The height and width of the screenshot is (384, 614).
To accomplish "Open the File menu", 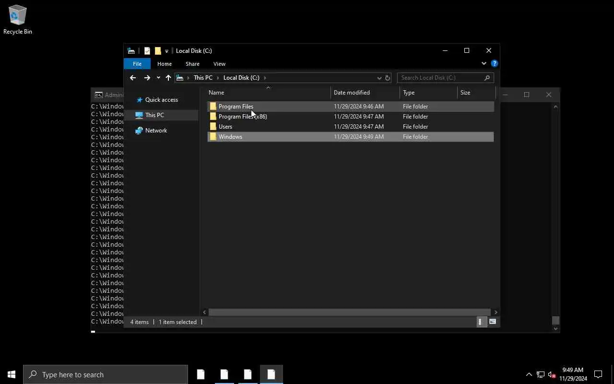I will [x=137, y=64].
